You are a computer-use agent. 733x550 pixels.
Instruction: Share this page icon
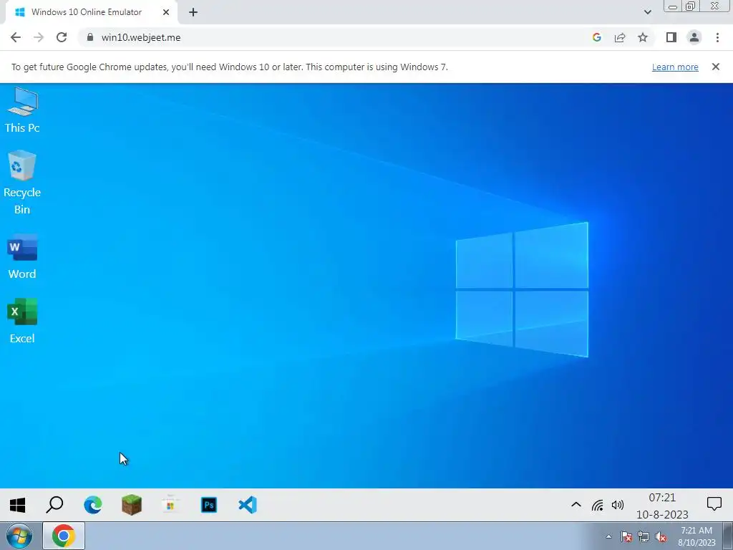click(620, 37)
